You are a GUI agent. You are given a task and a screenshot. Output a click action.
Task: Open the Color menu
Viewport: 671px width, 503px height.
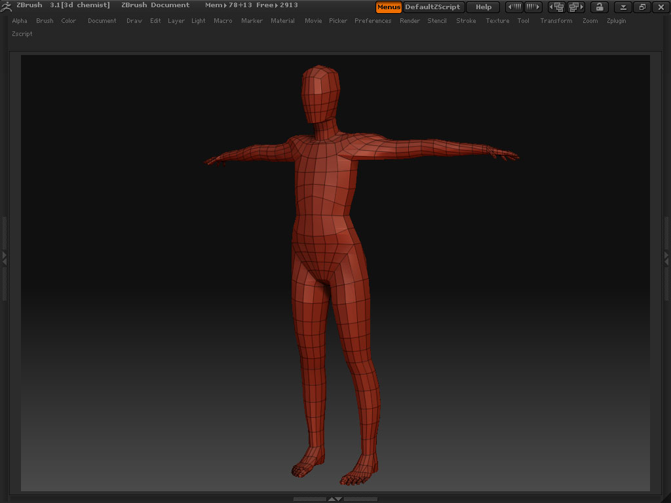point(68,20)
